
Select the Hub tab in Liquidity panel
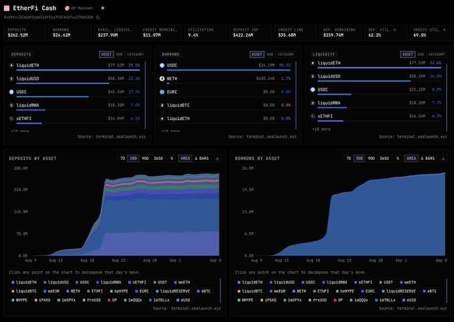(x=421, y=55)
